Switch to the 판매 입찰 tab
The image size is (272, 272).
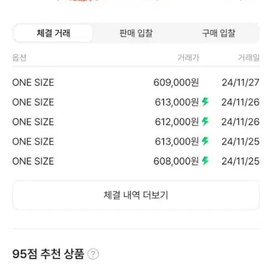point(136,33)
